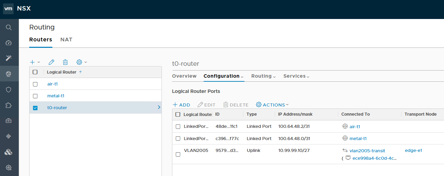Follow the edge-e1 transport node link
Image resolution: width=444 pixels, height=176 pixels.
click(x=413, y=151)
